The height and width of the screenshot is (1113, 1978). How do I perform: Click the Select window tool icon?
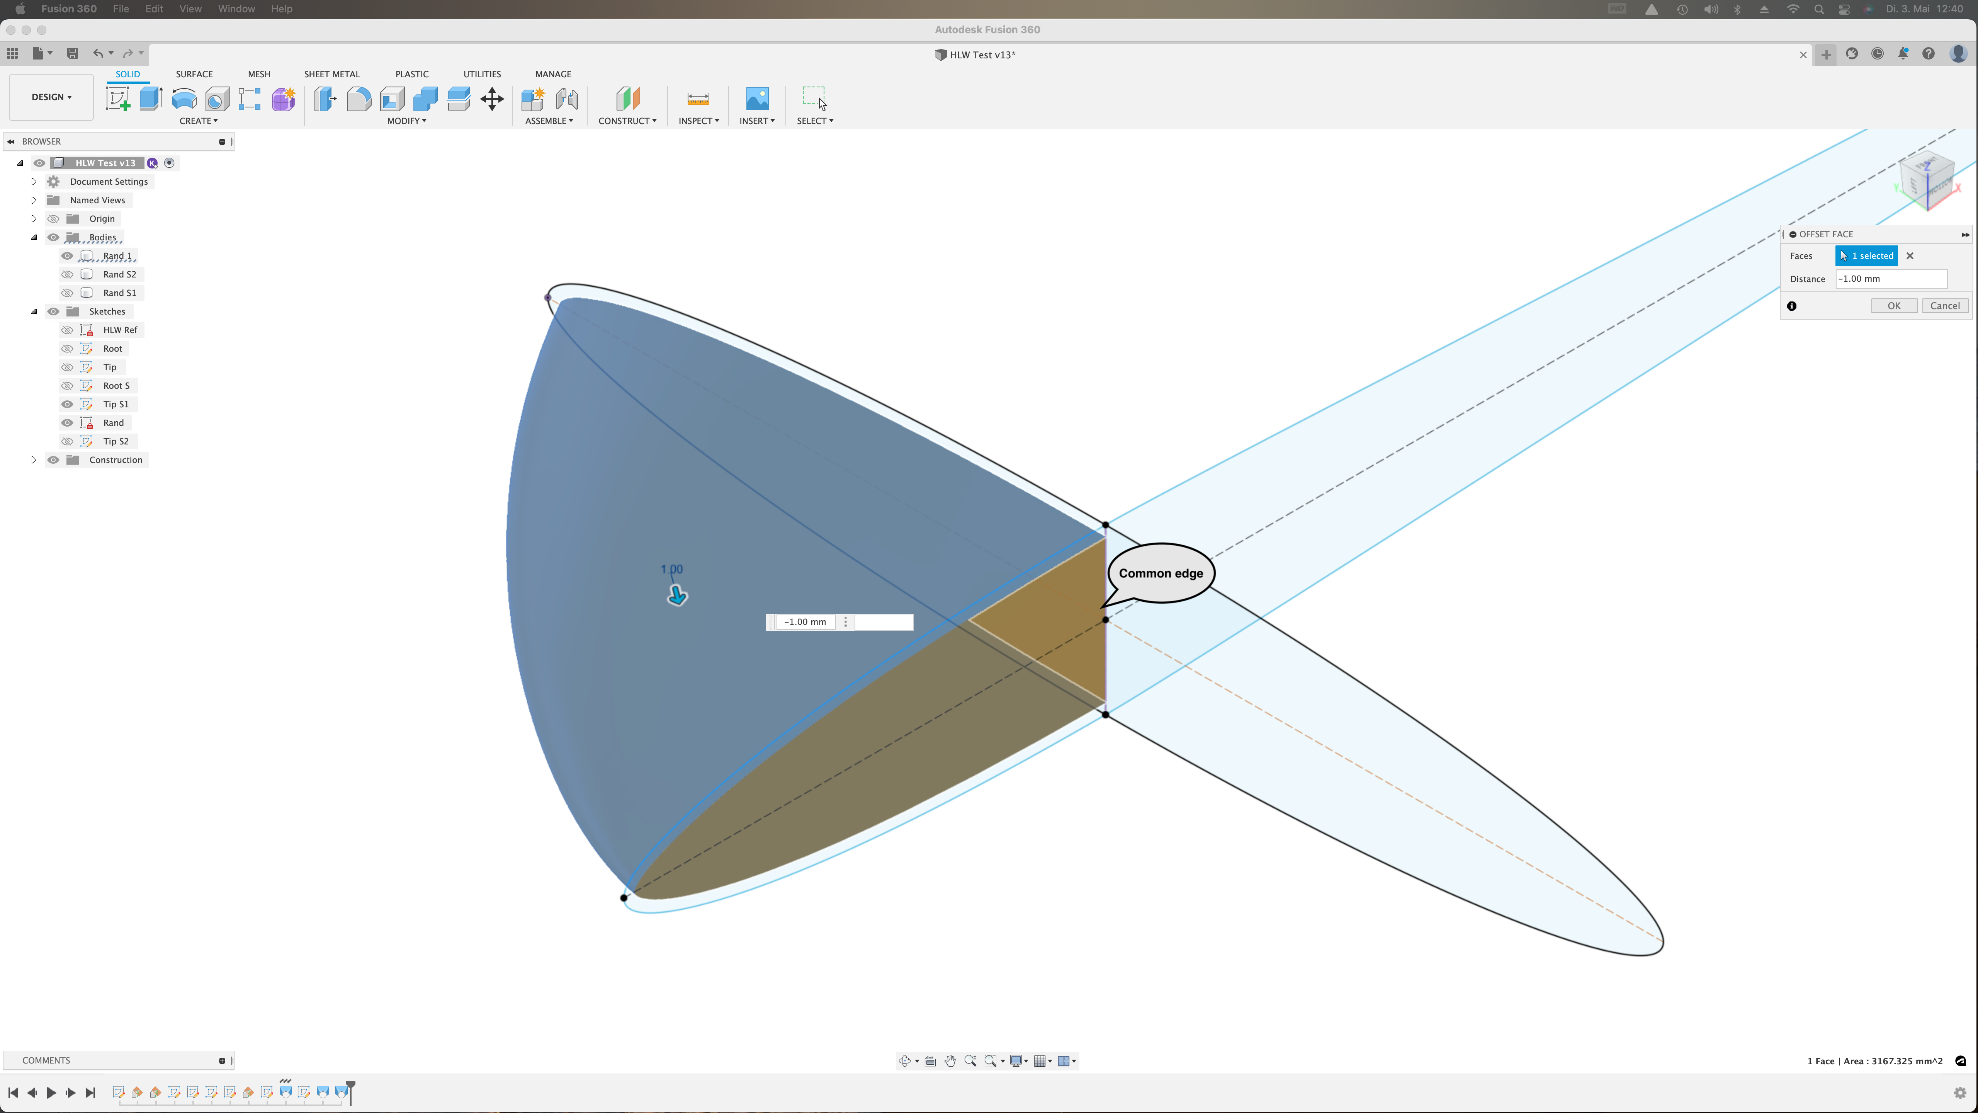[x=815, y=97]
